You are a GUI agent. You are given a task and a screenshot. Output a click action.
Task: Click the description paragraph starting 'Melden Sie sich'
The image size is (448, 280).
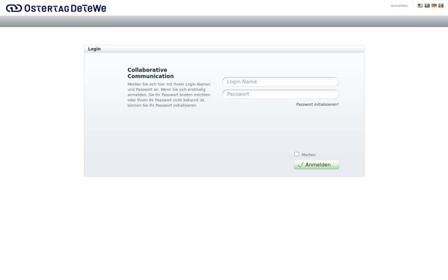(x=169, y=95)
